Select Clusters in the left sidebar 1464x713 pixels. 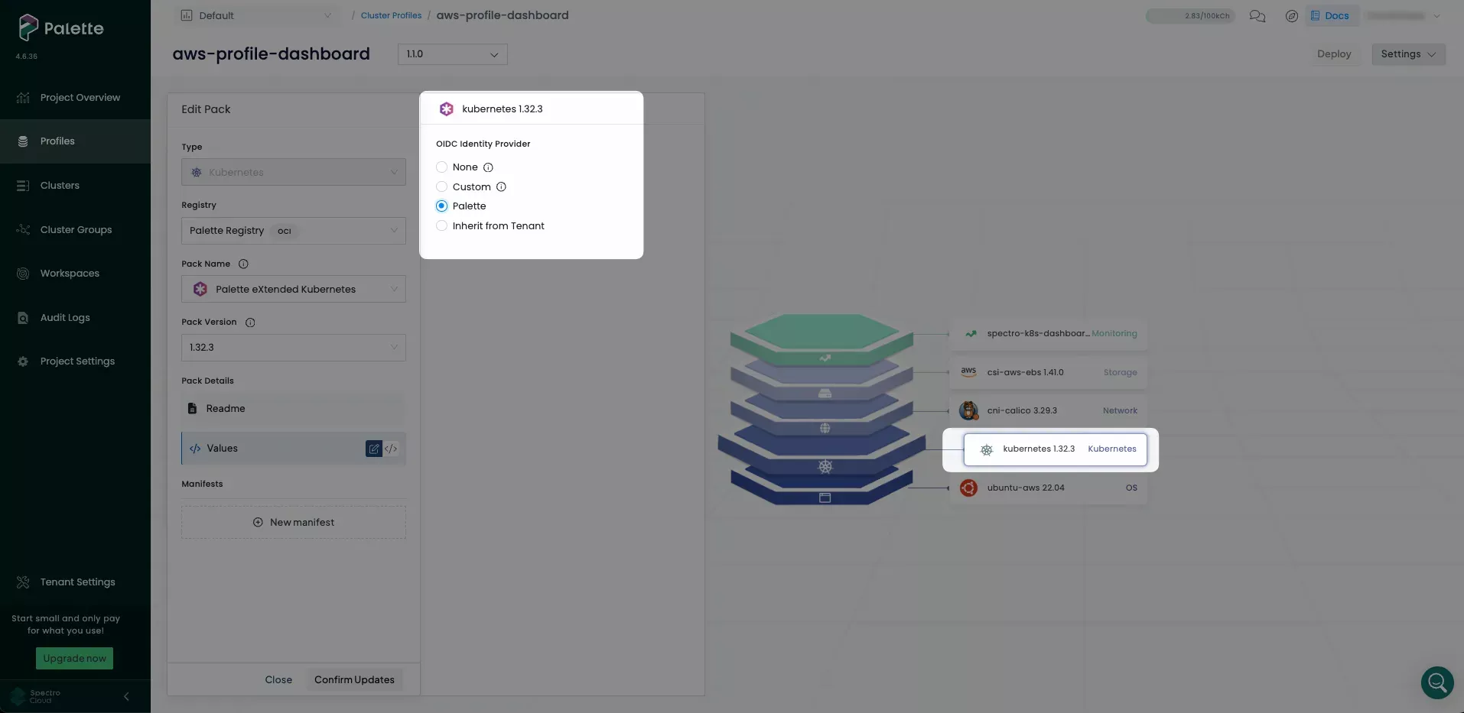(x=59, y=185)
